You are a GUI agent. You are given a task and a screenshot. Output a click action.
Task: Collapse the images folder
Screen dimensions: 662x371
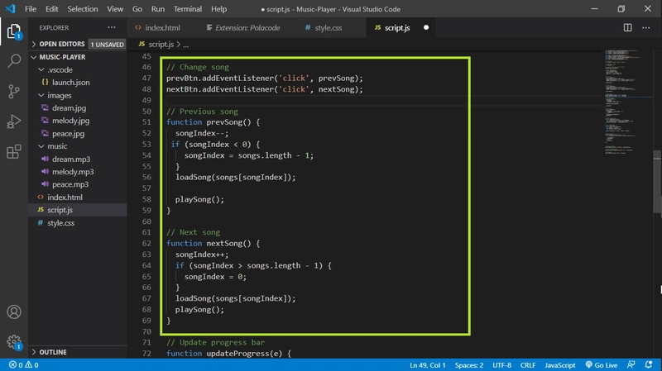click(59, 96)
